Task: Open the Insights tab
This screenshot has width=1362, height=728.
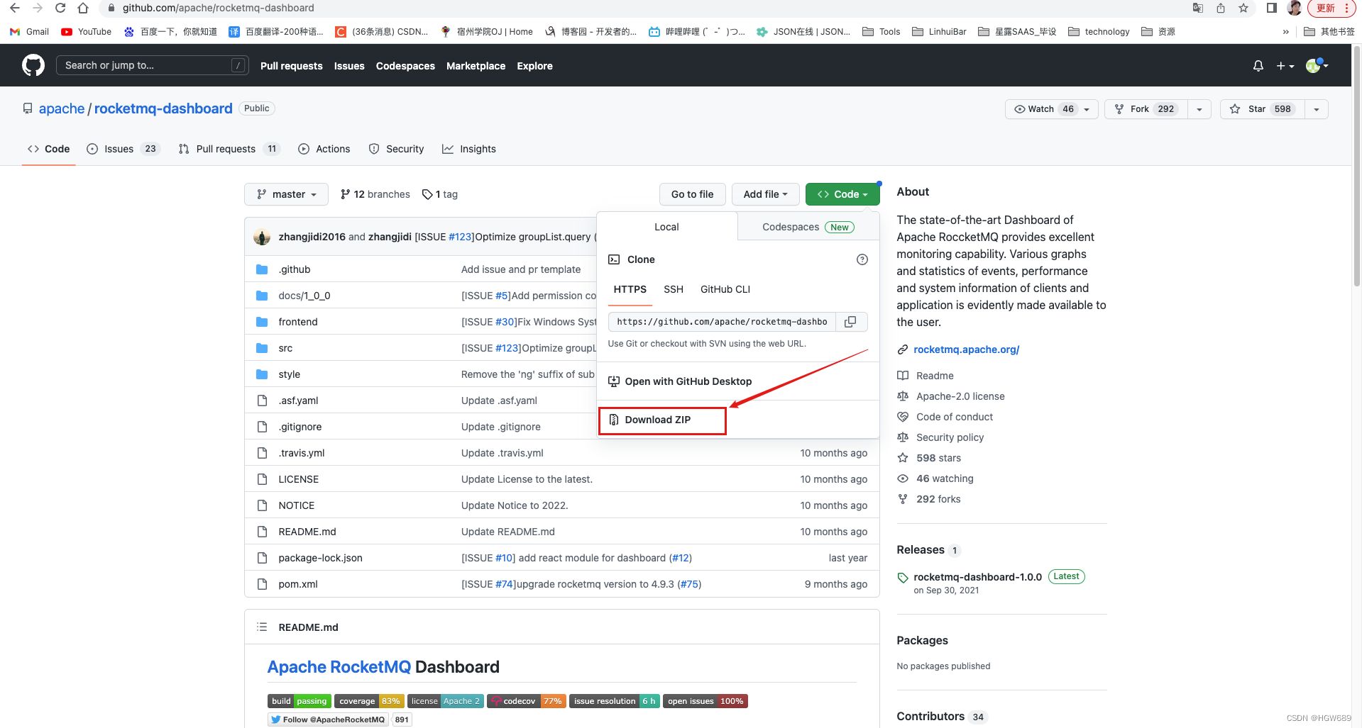Action: click(469, 149)
